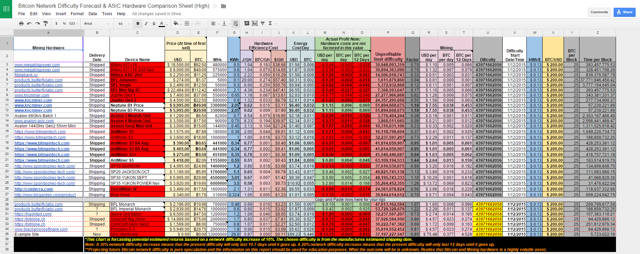
Task: Undo the last action
Action: coord(29,24)
